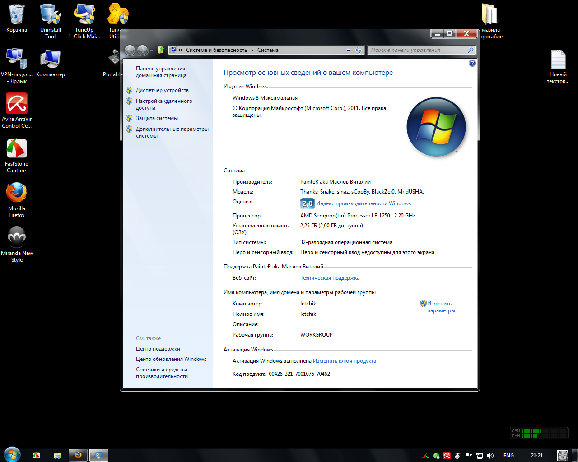578x462 pixels.
Task: Launch Mozilla Firefox desktop icon
Action: [x=17, y=200]
